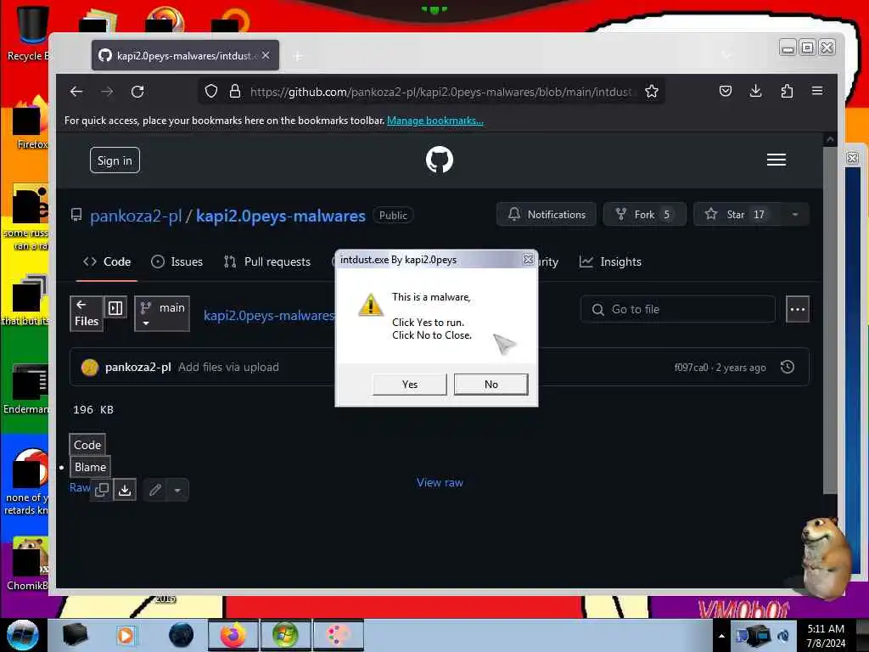Click the padlock site info icon

[235, 92]
